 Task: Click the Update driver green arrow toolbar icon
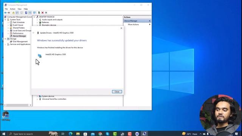pyautogui.click(x=39, y=12)
